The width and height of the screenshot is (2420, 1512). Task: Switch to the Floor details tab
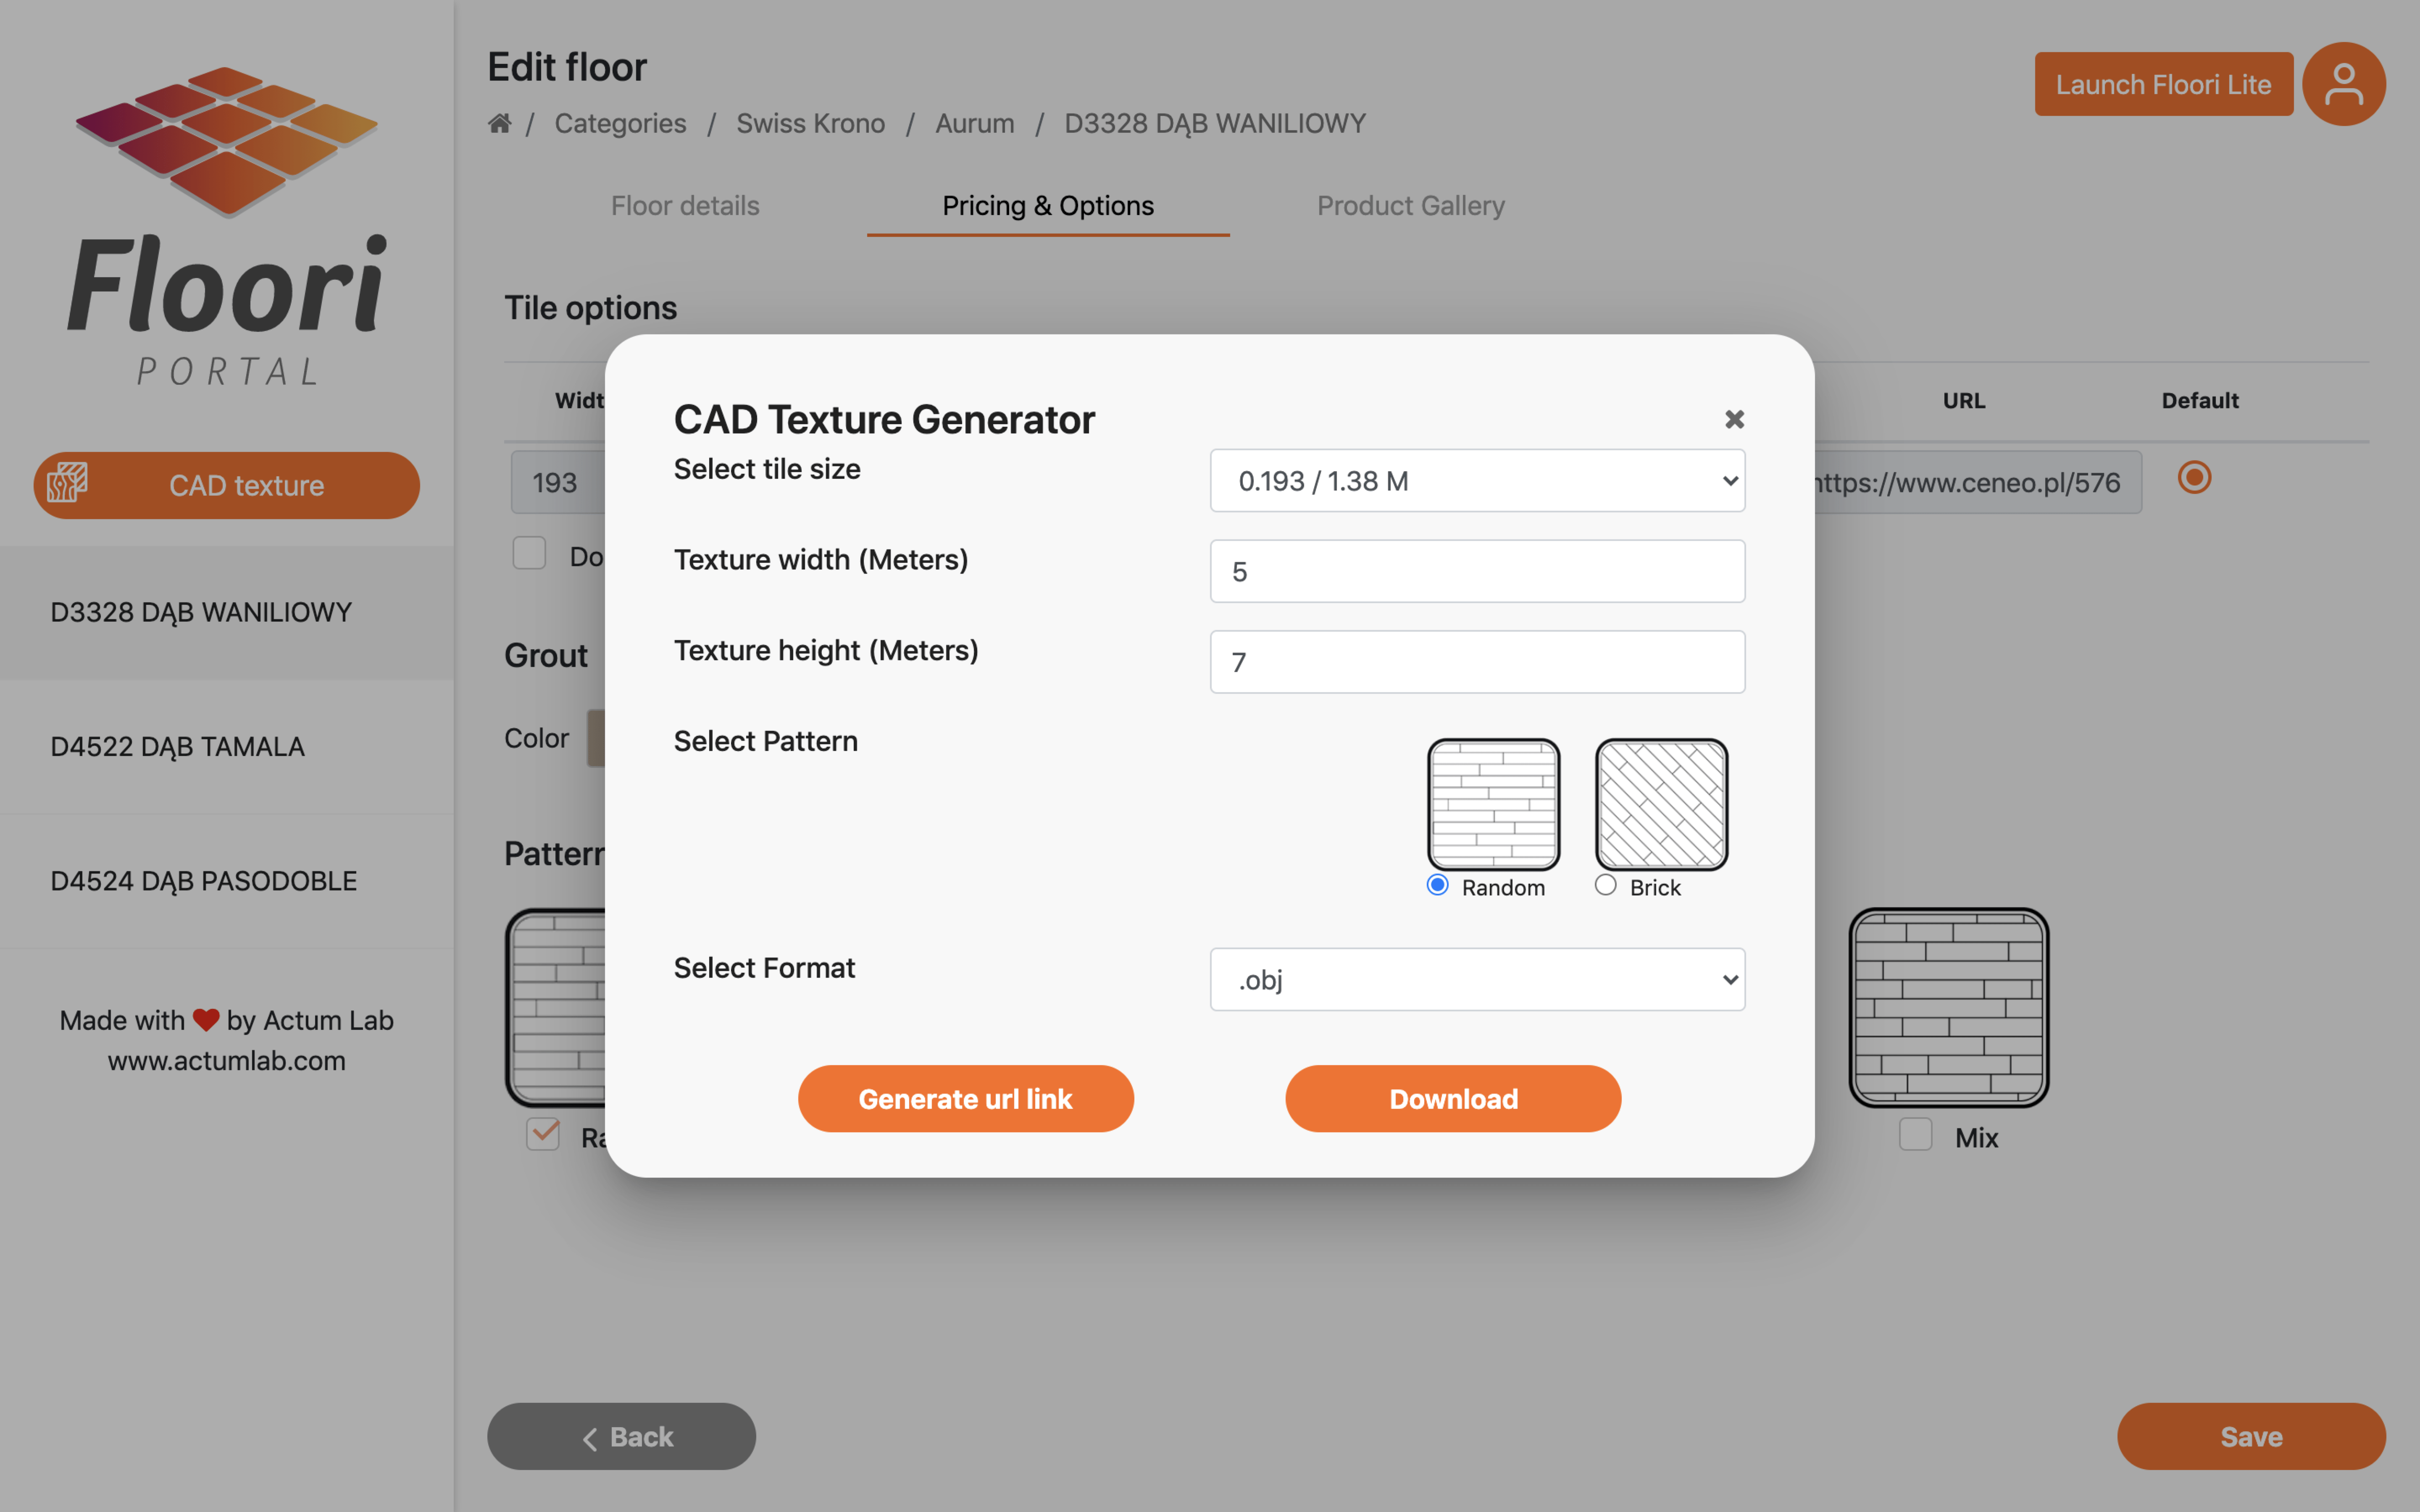[685, 205]
